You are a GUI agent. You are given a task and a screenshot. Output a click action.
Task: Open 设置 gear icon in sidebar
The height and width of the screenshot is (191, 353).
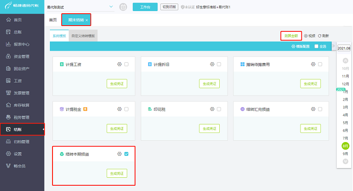pyautogui.click(x=8, y=154)
